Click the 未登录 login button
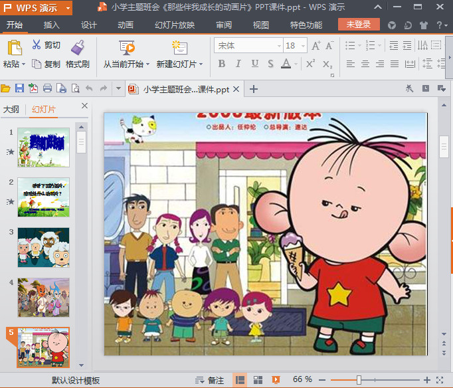The image size is (453, 388). [x=359, y=25]
